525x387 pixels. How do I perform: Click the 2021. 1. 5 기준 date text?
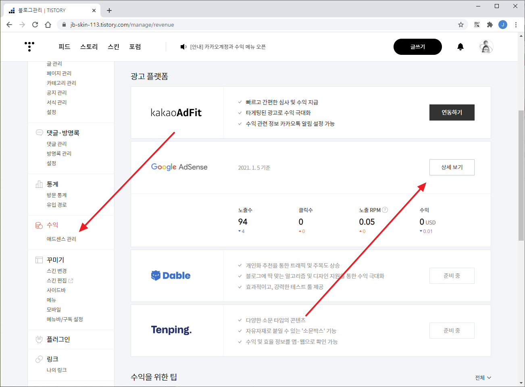point(254,168)
